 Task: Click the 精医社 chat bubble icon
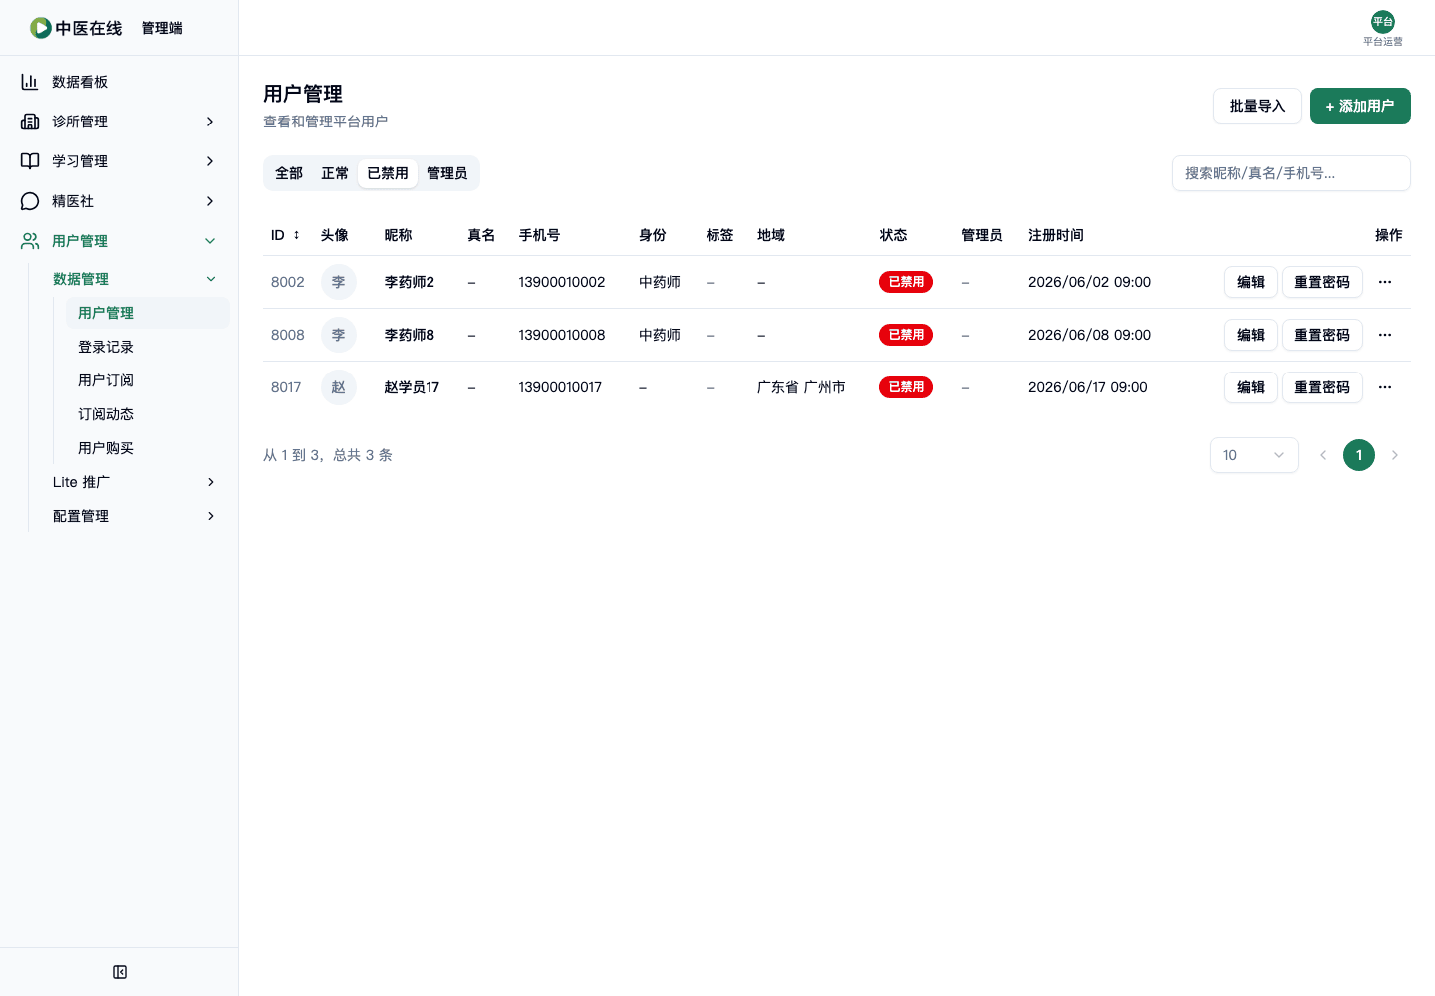[30, 201]
